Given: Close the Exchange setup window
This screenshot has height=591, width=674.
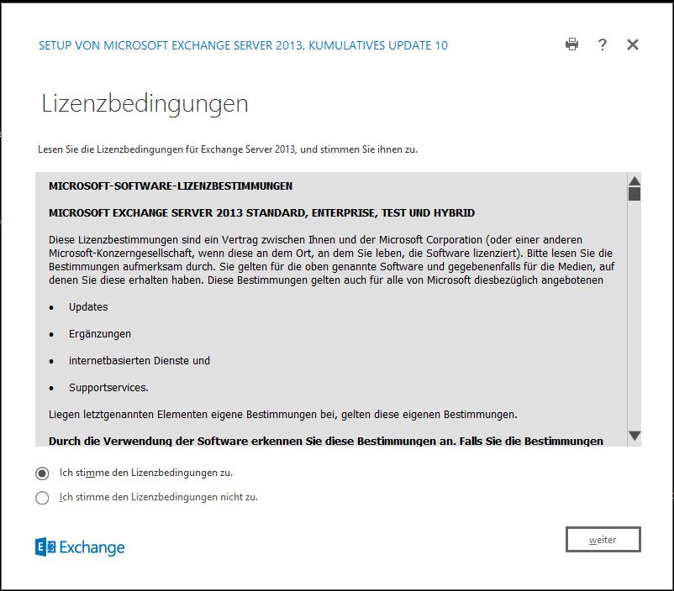Looking at the screenshot, I should click(x=632, y=44).
